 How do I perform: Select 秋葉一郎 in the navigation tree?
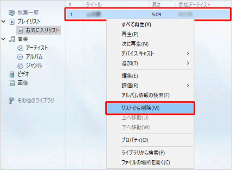pyautogui.click(x=28, y=13)
